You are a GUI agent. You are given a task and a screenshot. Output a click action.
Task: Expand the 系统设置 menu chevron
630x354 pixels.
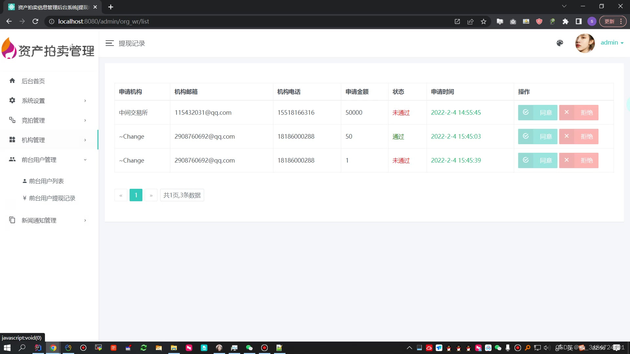click(x=85, y=101)
